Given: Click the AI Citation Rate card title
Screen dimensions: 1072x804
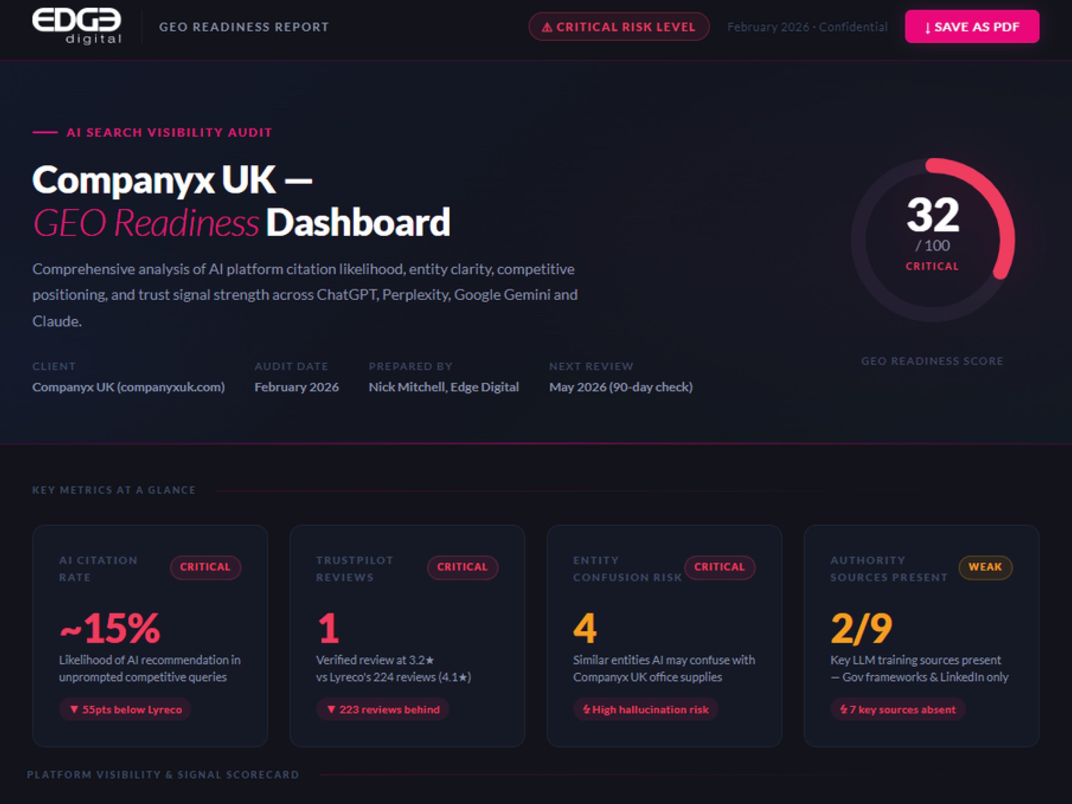Looking at the screenshot, I should click(98, 568).
